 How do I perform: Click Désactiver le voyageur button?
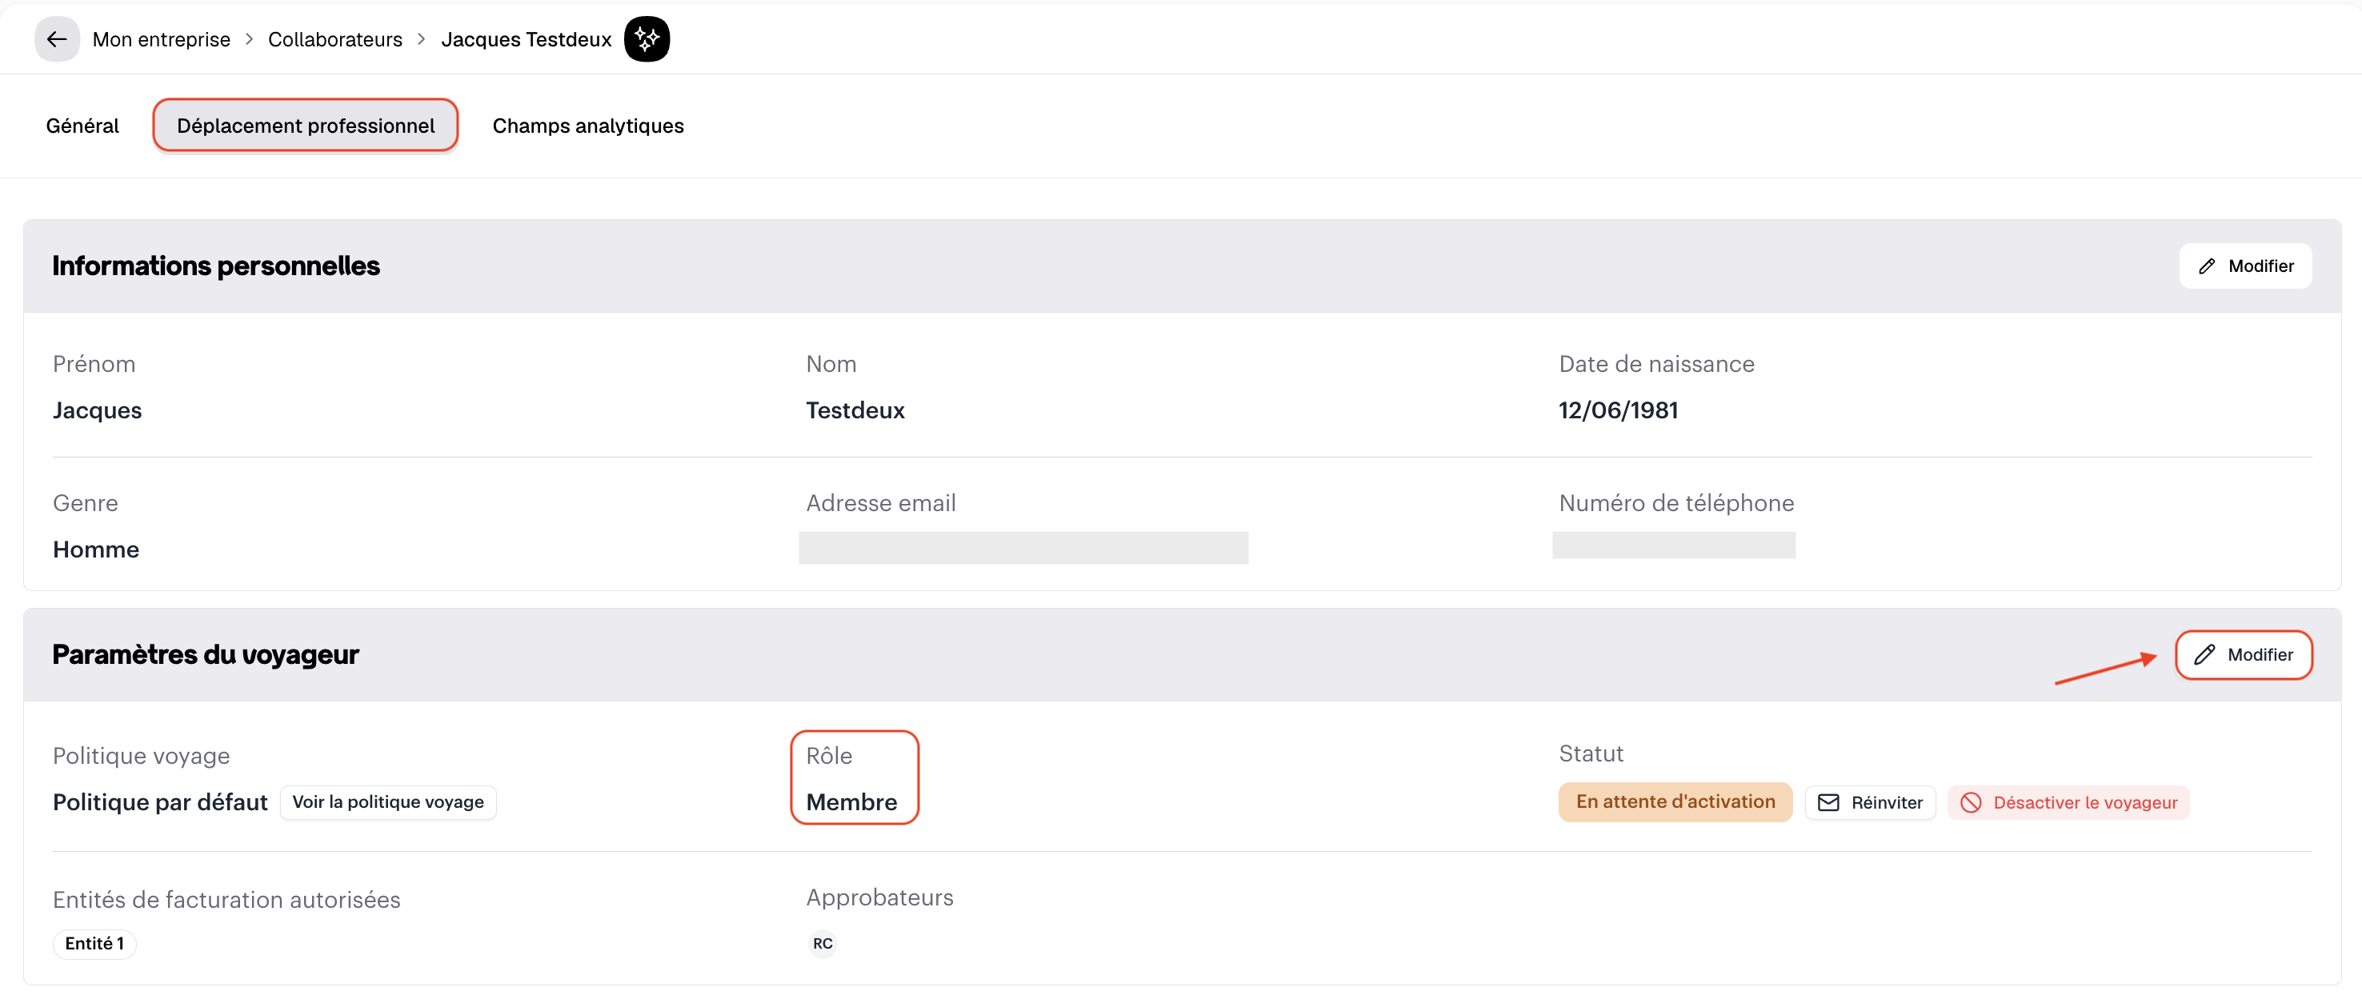2068,802
